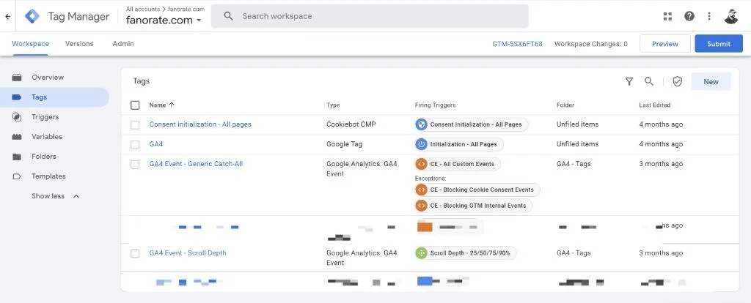The height and width of the screenshot is (303, 751).
Task: Focus the Search workspace field
Action: [370, 16]
